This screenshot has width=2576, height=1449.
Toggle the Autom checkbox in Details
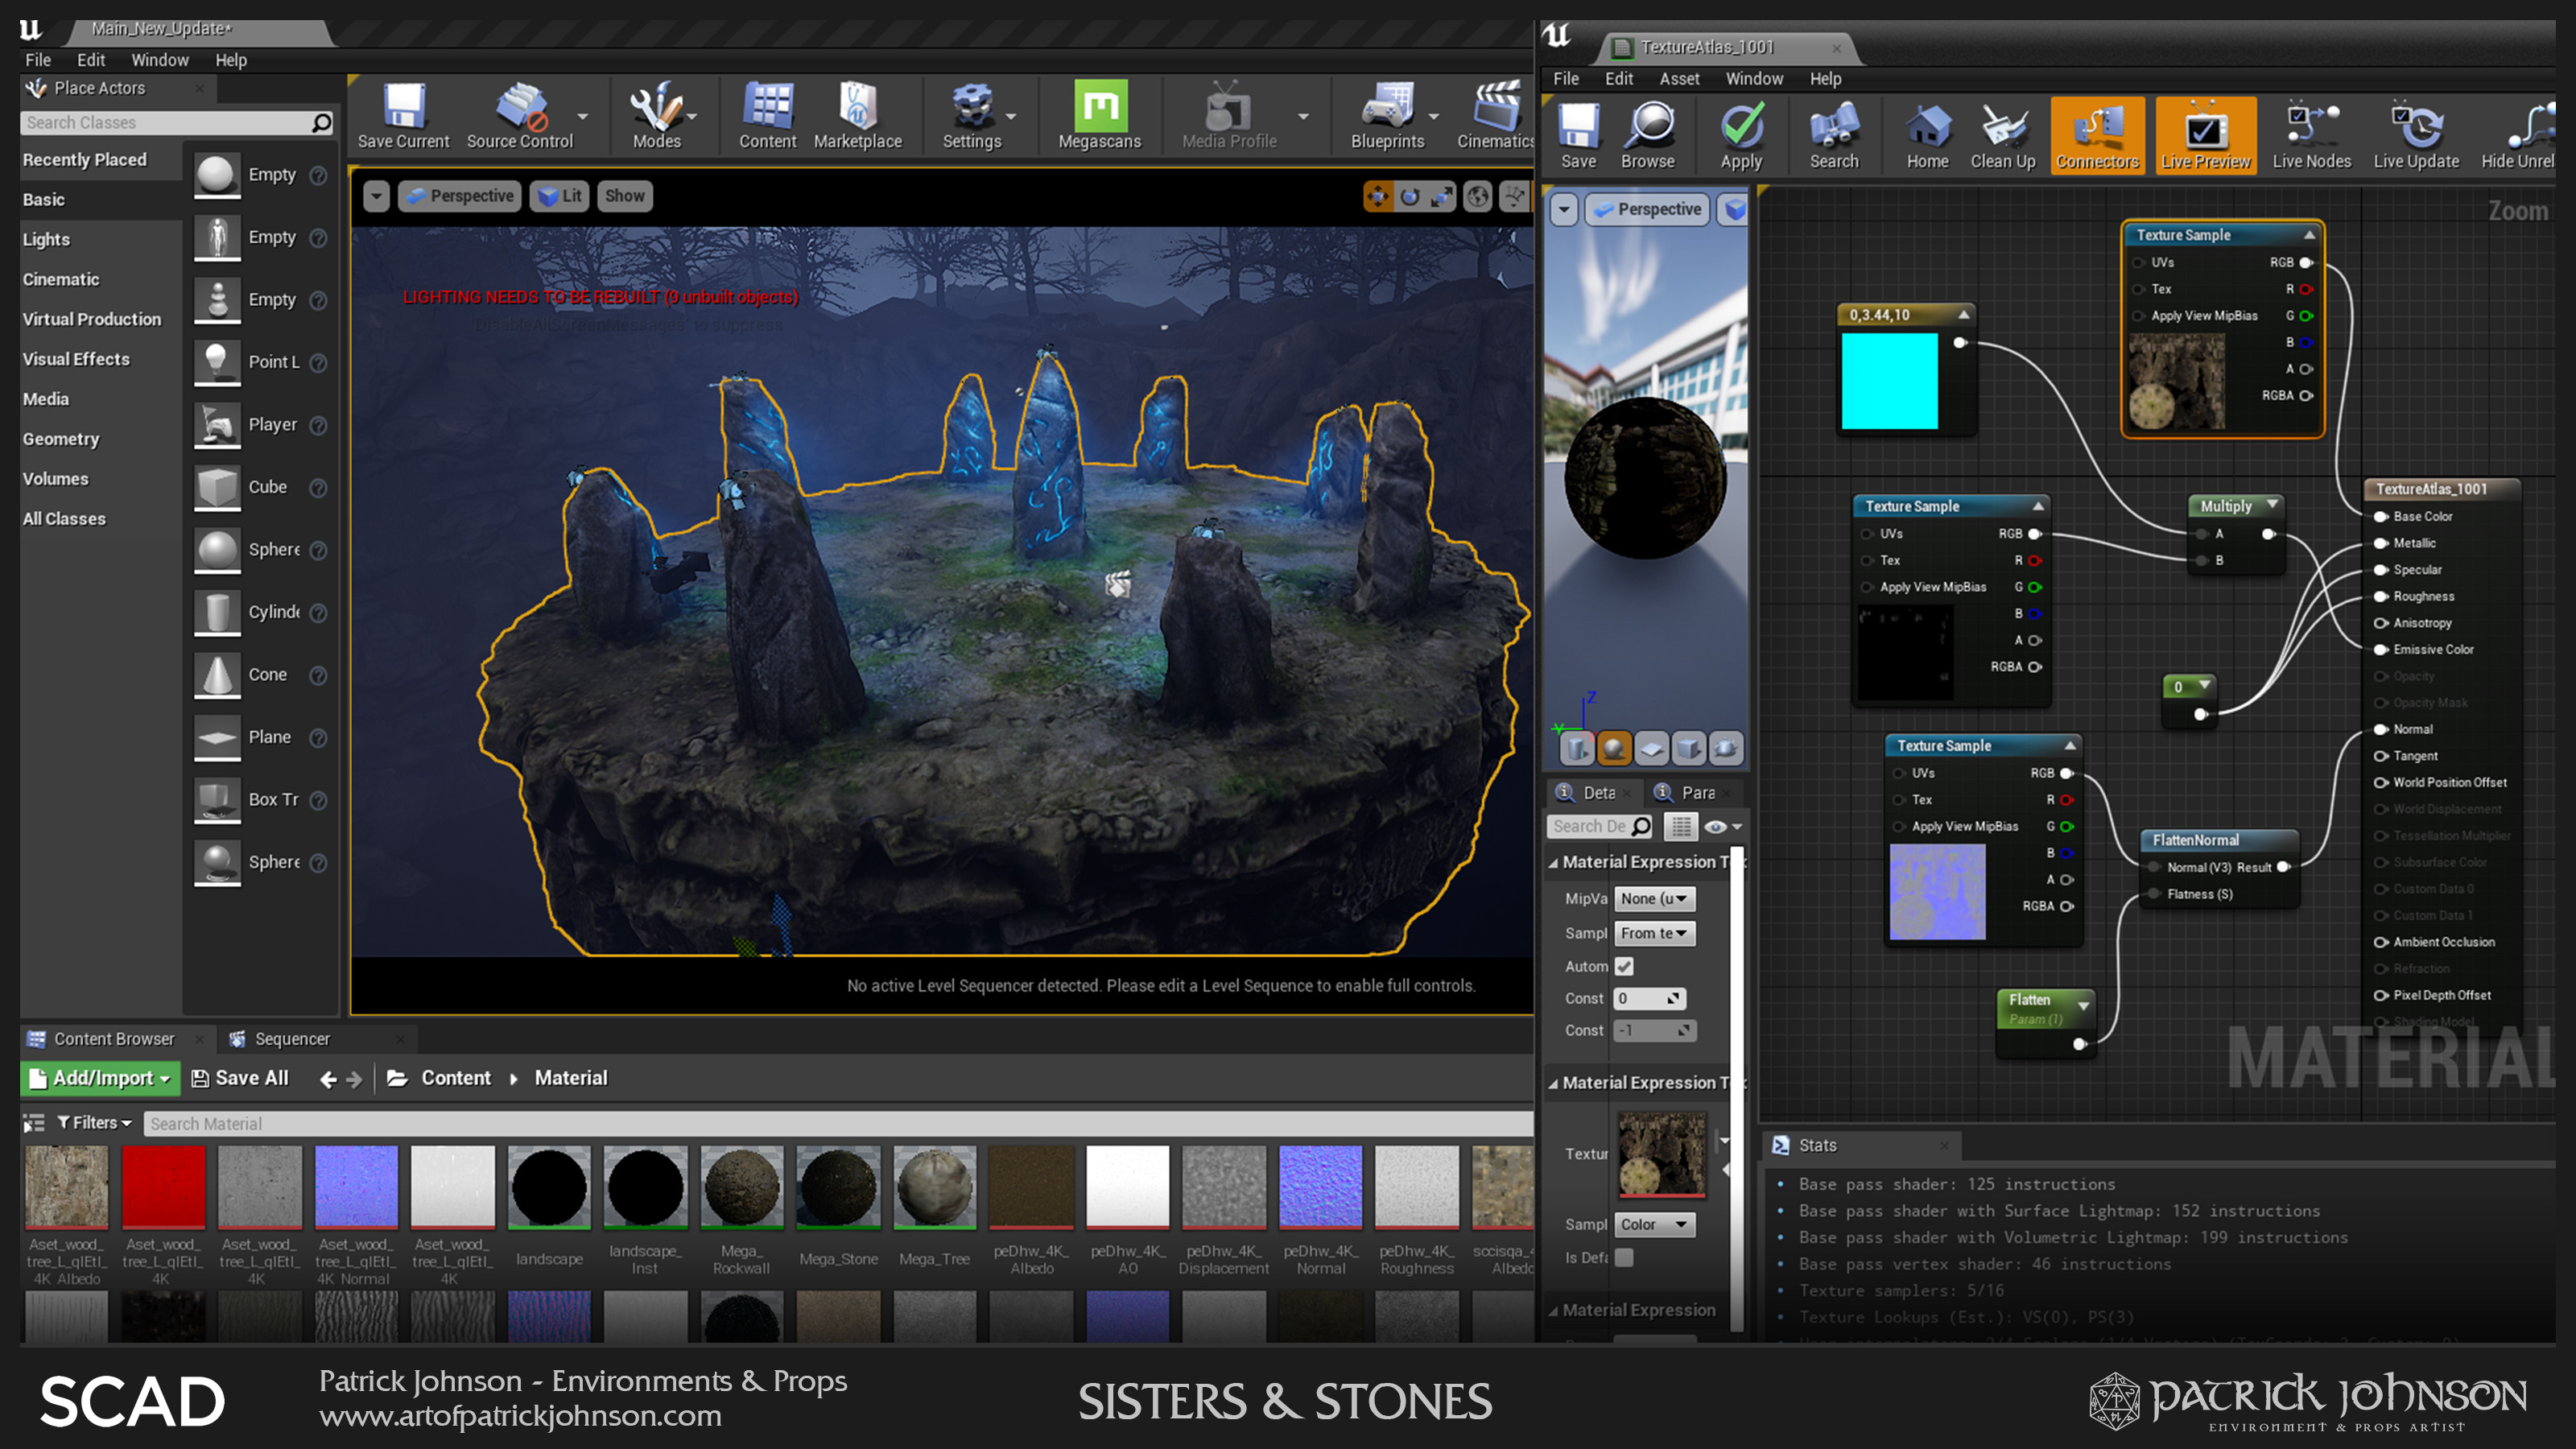click(1624, 966)
